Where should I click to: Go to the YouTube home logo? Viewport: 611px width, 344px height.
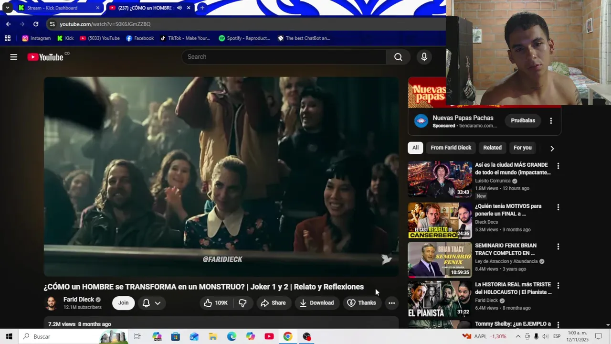click(45, 57)
